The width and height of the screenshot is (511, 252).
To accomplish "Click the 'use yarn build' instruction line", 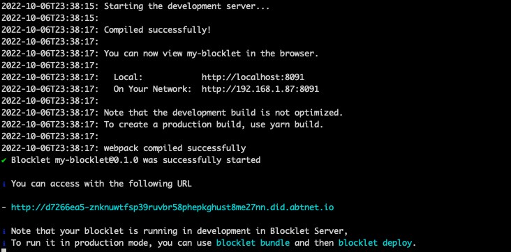I will tap(214, 125).
